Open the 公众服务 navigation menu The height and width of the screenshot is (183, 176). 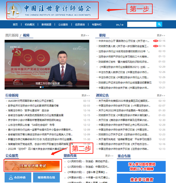[x=63, y=25]
